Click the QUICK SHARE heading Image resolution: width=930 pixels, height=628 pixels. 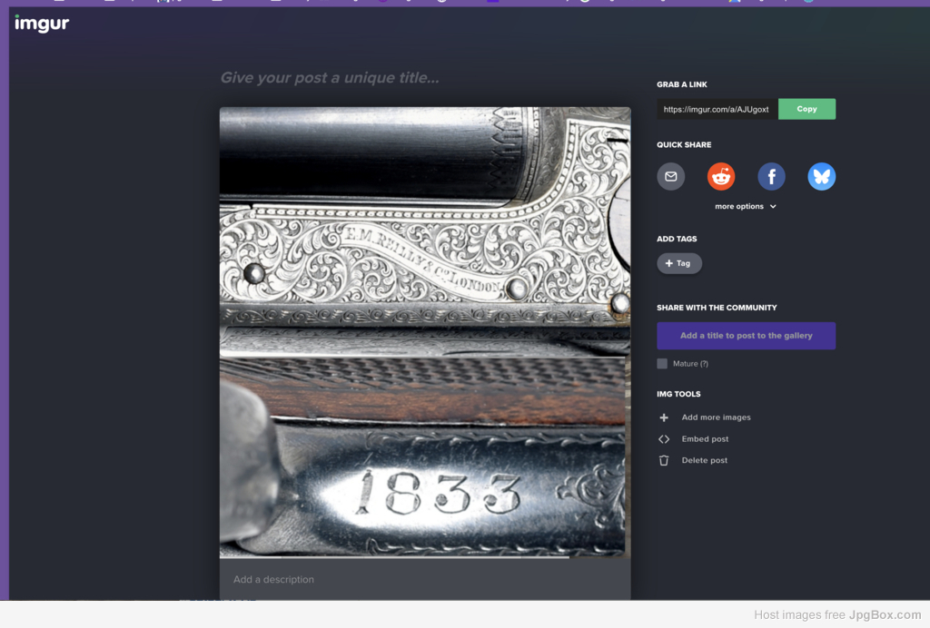pyautogui.click(x=684, y=144)
